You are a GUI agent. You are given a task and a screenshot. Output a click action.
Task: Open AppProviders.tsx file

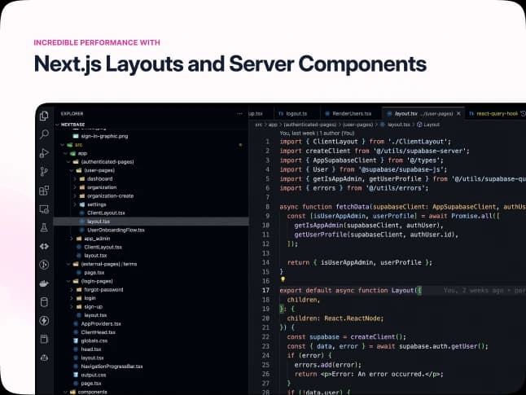(101, 324)
